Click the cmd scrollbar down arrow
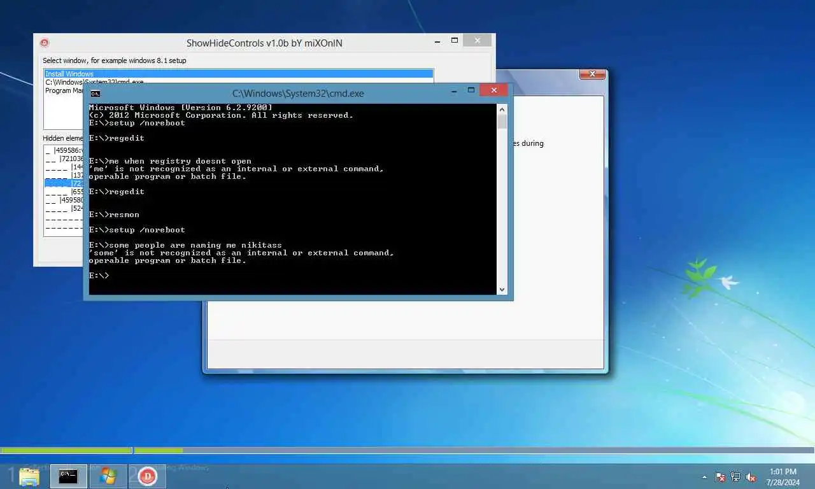 click(x=502, y=289)
